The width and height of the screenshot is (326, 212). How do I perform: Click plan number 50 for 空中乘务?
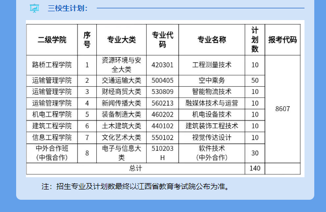tap(255, 81)
